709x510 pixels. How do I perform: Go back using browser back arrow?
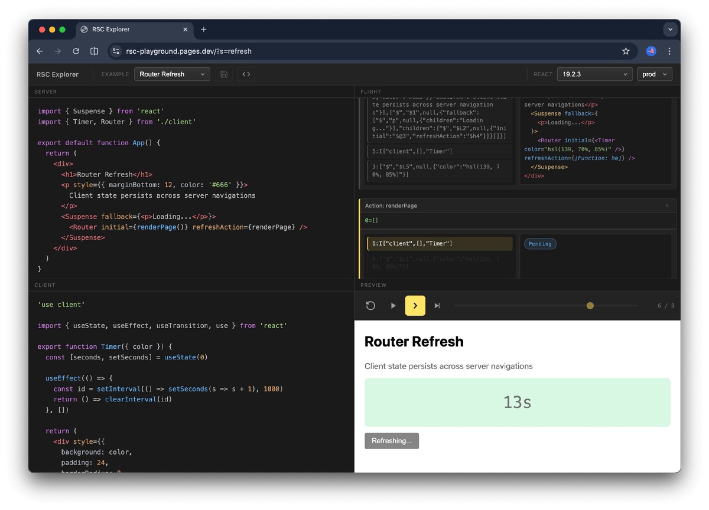pyautogui.click(x=40, y=51)
